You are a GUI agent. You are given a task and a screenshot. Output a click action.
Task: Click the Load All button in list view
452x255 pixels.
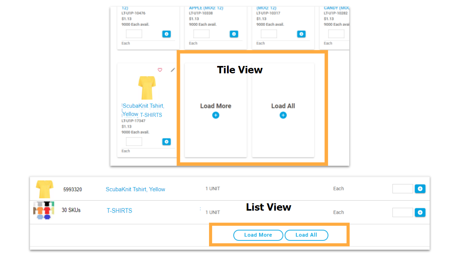click(x=306, y=235)
